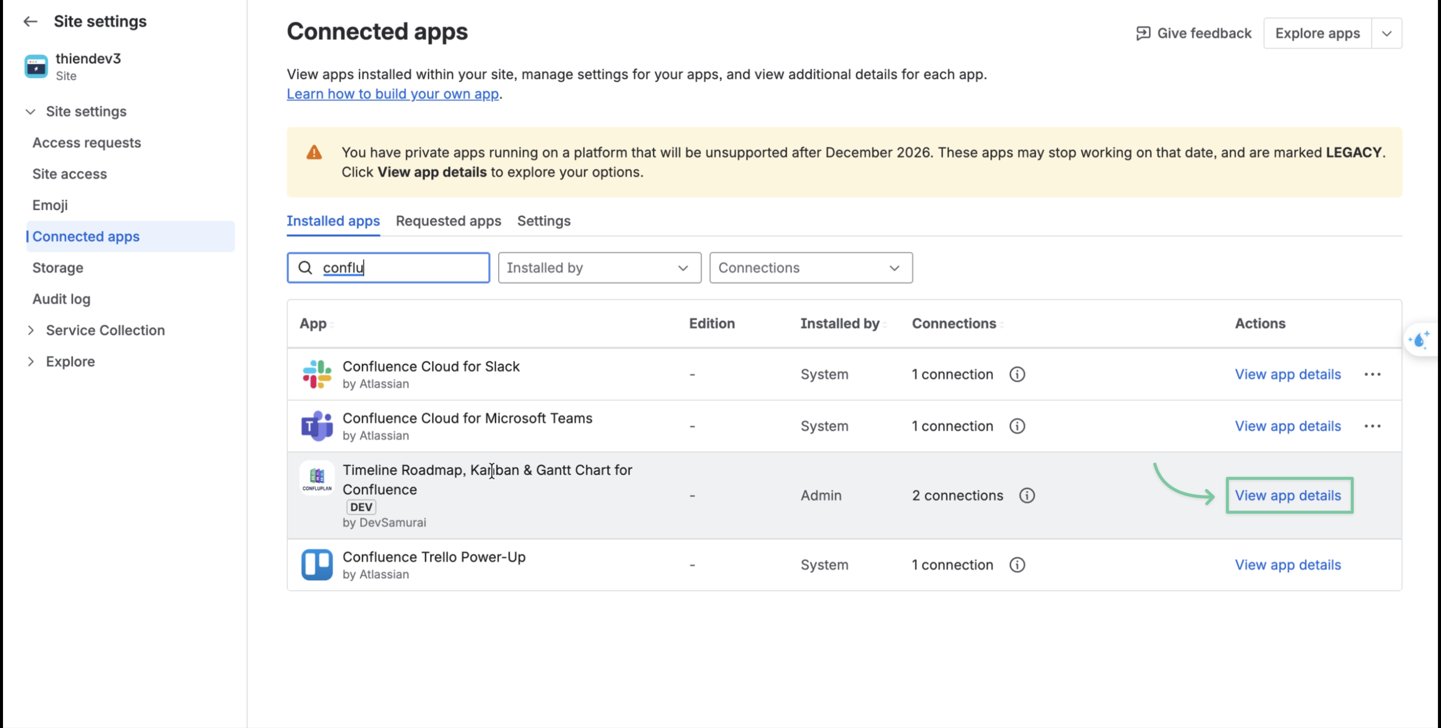The image size is (1441, 728).
Task: Open info icon for Microsoft Teams connection
Action: pos(1017,426)
